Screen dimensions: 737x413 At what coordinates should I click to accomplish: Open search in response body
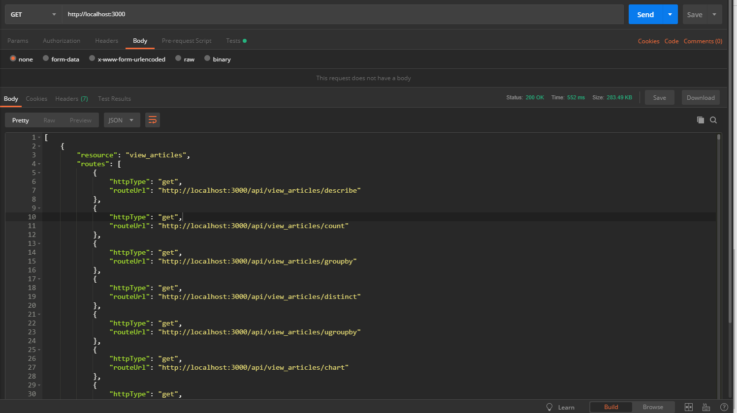tap(713, 120)
